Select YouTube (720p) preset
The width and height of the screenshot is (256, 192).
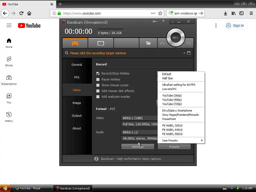pyautogui.click(x=181, y=104)
